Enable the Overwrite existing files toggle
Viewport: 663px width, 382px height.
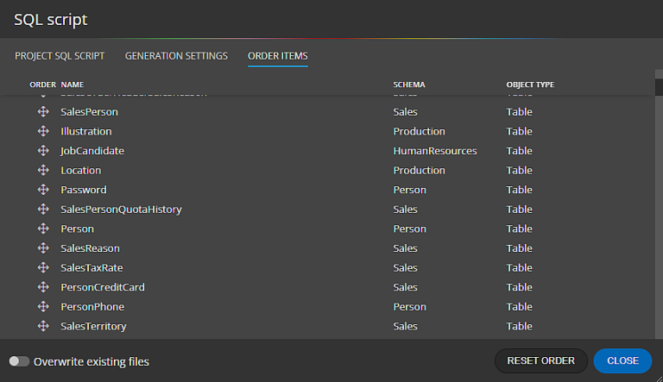tap(19, 361)
